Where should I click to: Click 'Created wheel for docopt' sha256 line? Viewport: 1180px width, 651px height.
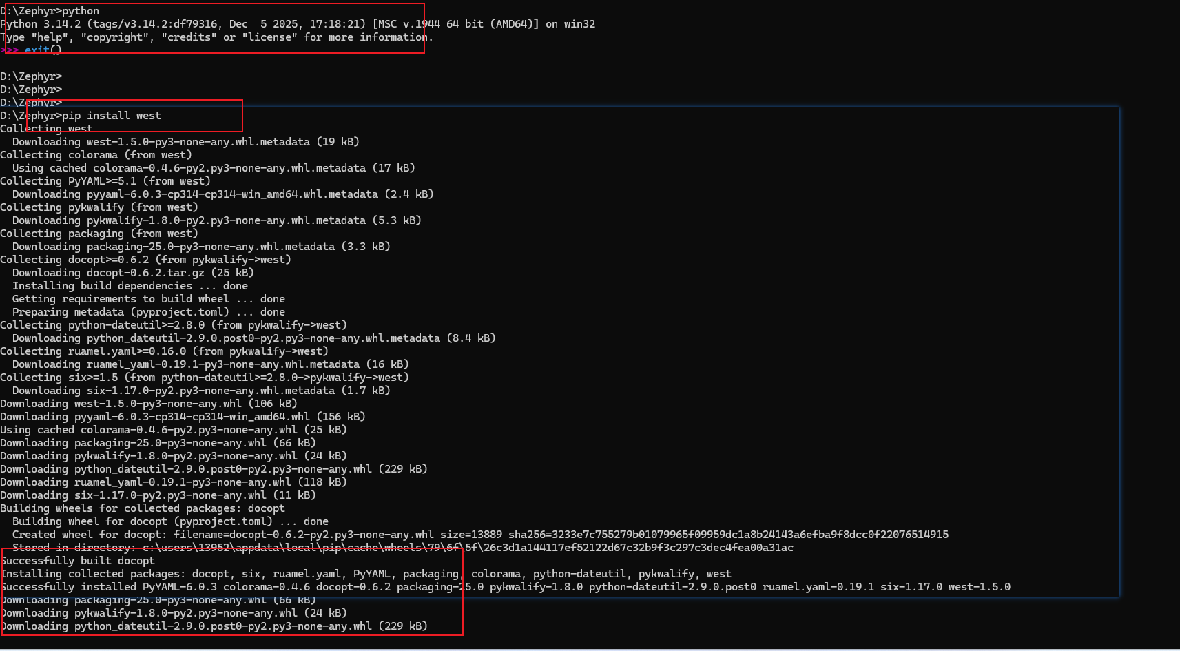(x=480, y=535)
